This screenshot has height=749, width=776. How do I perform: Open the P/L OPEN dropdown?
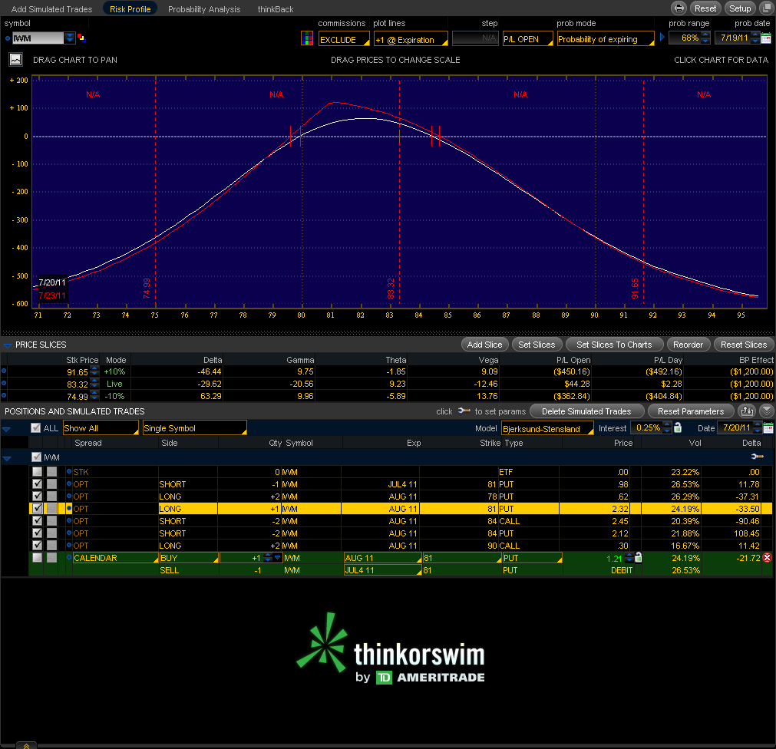527,39
